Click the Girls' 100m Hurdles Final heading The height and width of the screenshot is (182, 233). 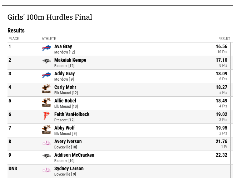point(50,17)
